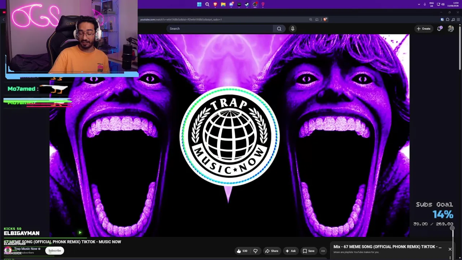Click the video title text
The image size is (462, 260).
coord(62,242)
